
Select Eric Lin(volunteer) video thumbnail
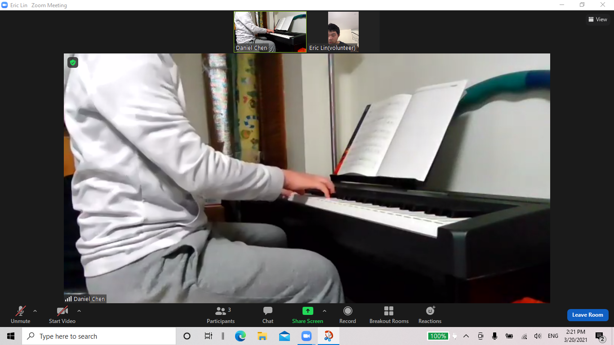(343, 32)
